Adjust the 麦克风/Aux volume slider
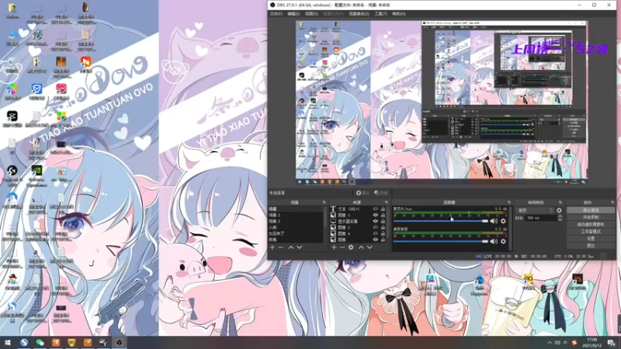 (440, 221)
